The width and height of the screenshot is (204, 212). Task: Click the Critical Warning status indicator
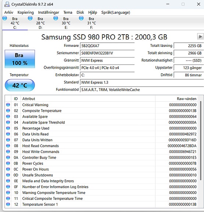[8, 105]
